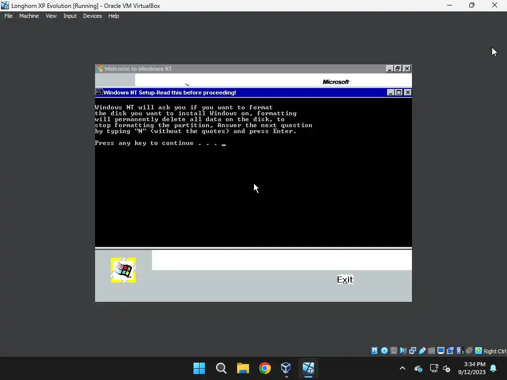Minimize the VirtualBox VM window
This screenshot has width=507, height=380.
pyautogui.click(x=450, y=5)
